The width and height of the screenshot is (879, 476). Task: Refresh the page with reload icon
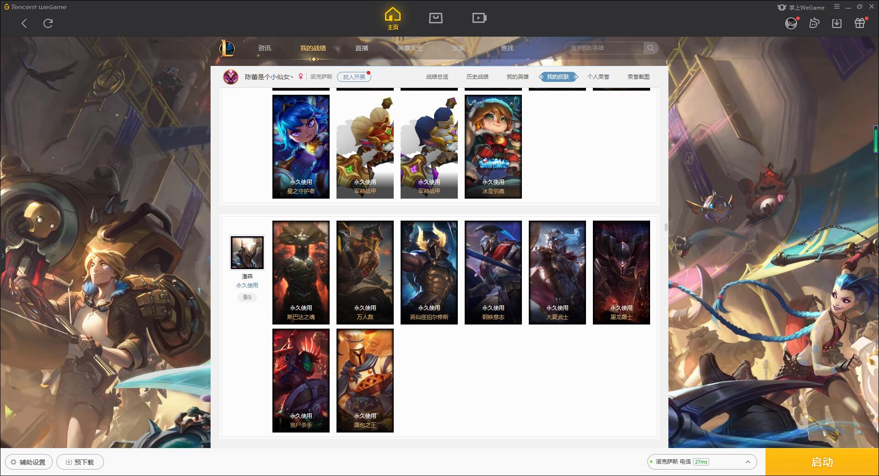coord(48,23)
